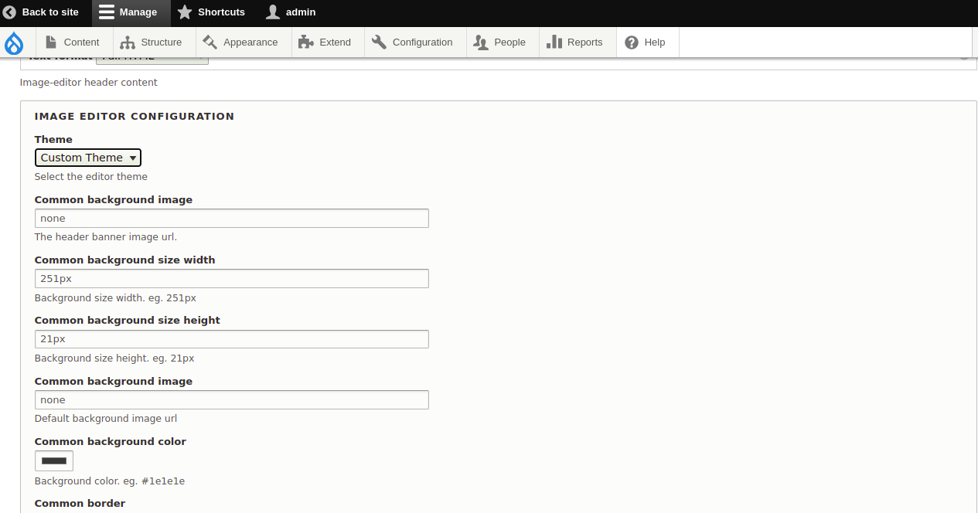Open Reports via the bar-chart icon

[553, 42]
